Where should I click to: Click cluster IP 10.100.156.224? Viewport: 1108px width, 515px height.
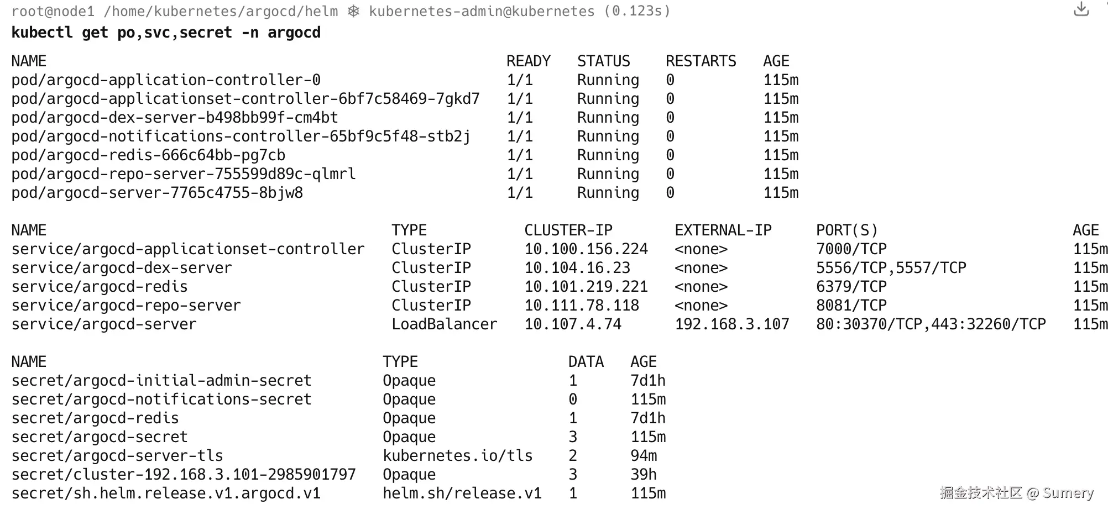pos(586,249)
